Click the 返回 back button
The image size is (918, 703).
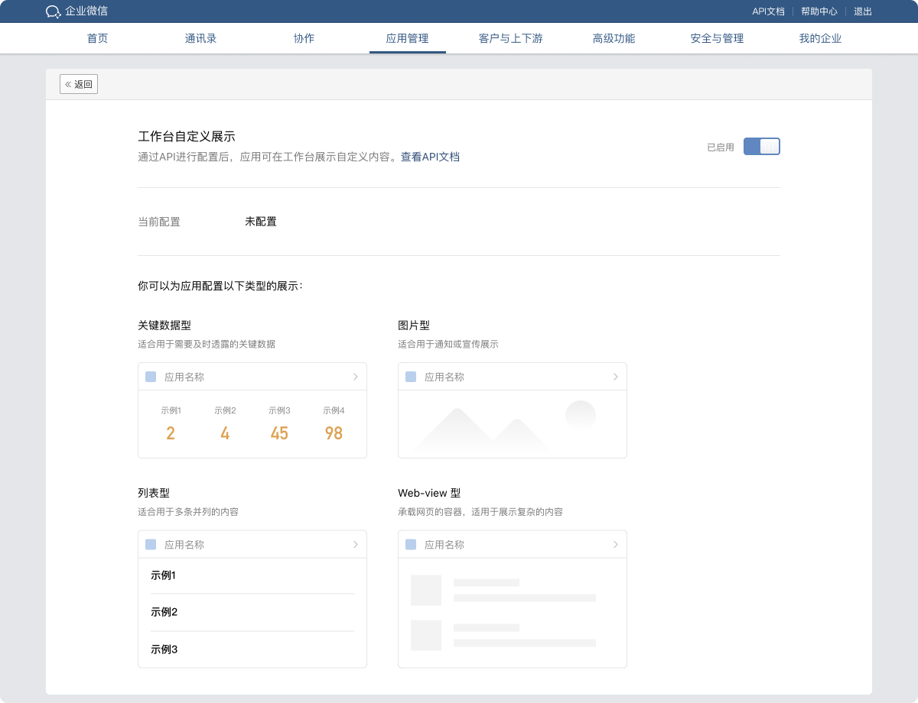[79, 84]
